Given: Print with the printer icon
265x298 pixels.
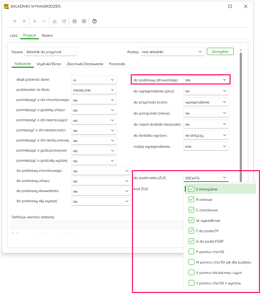Looking at the screenshot, I should click(75, 21).
